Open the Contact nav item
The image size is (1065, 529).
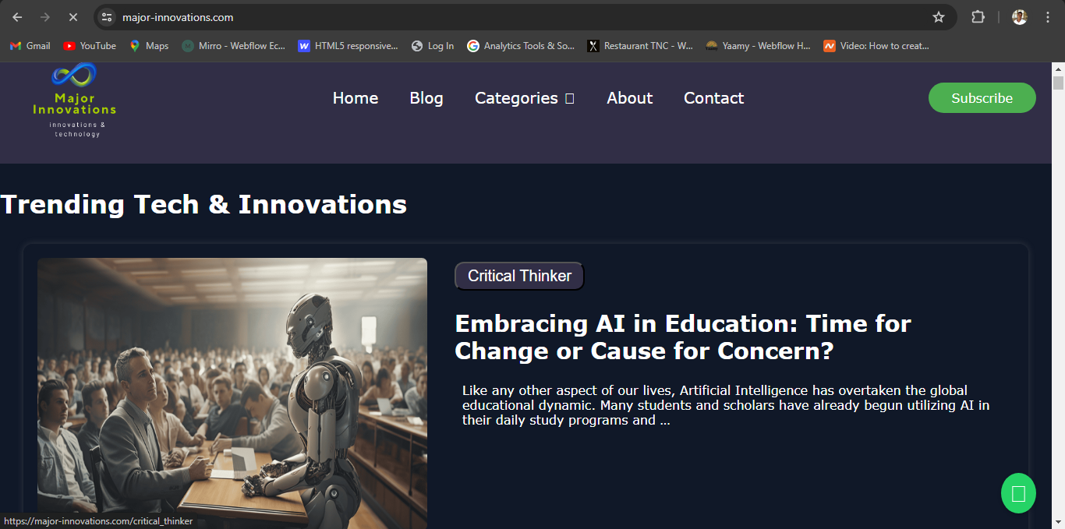coord(714,98)
